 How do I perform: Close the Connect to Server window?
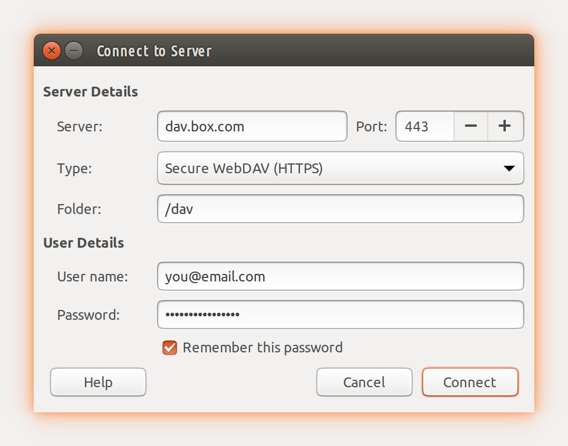52,51
